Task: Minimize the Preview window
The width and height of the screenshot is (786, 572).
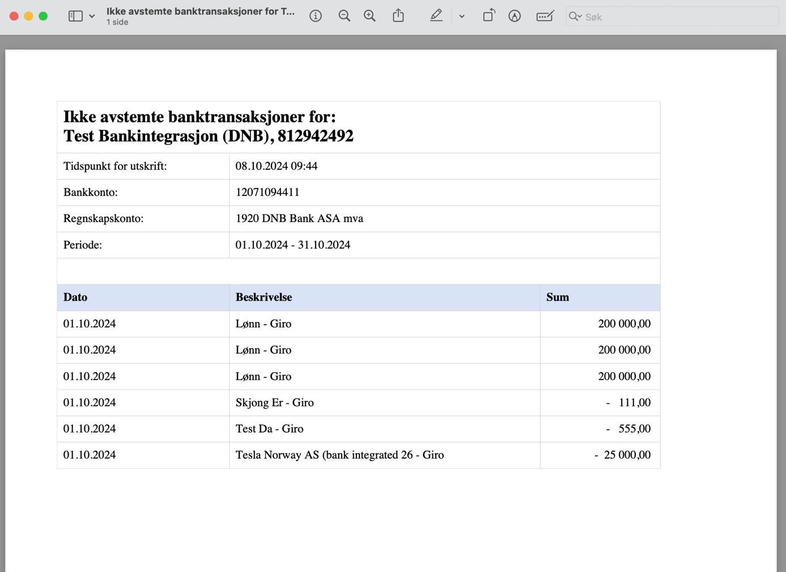Action: (x=28, y=16)
